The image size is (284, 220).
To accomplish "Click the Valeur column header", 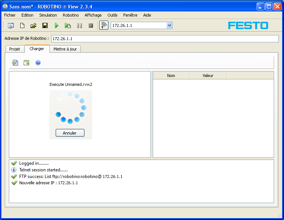I will (208, 76).
